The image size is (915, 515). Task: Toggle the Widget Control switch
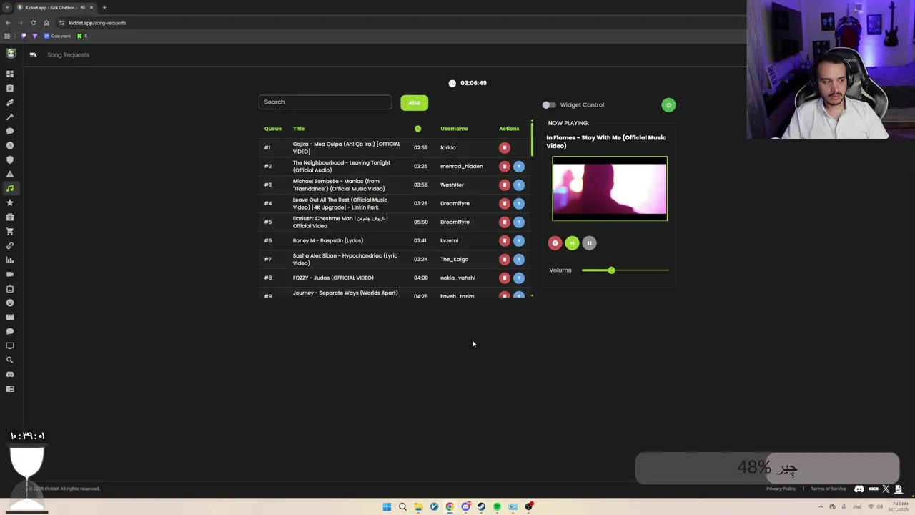[x=549, y=105]
